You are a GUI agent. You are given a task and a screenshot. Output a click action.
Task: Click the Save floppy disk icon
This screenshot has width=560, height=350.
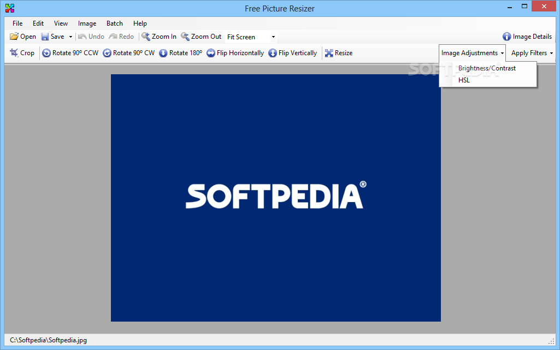[45, 37]
